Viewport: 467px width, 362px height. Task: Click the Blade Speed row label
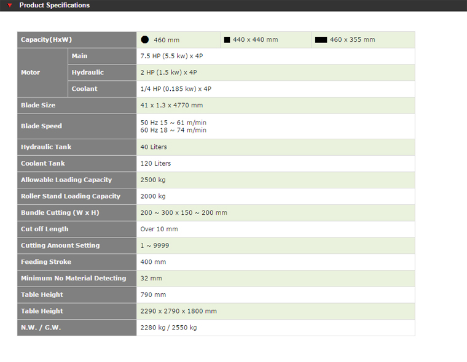point(41,126)
